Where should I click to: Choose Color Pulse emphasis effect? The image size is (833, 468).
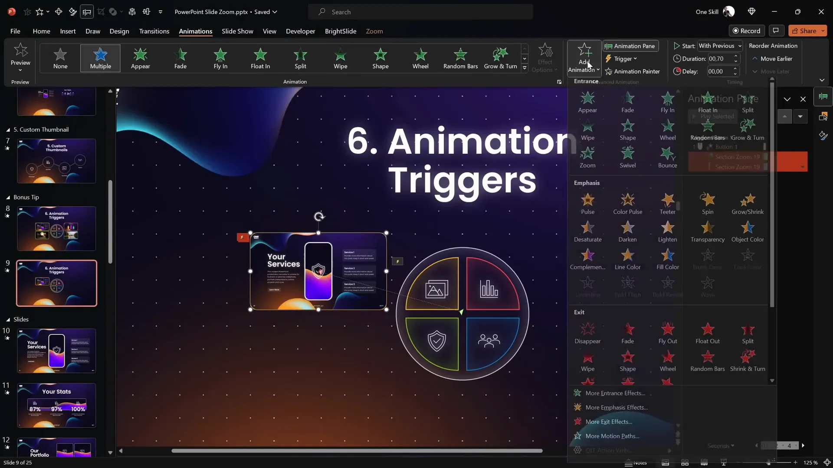[627, 204]
